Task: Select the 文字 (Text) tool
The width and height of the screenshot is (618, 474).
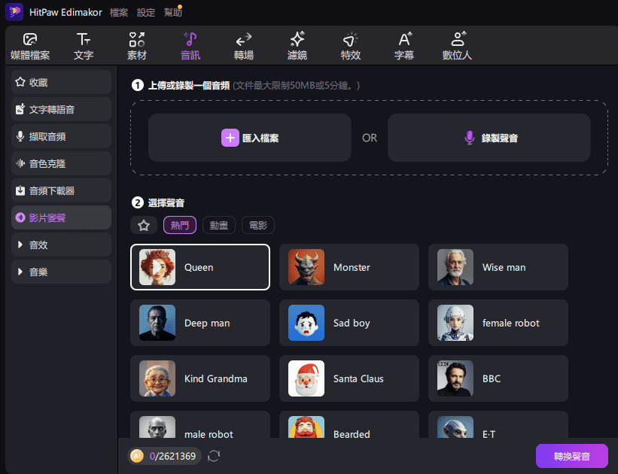Action: [x=83, y=45]
